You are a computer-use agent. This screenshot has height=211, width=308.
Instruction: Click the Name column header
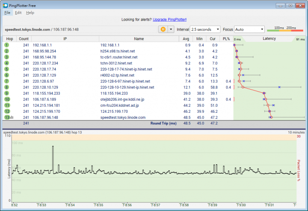click(x=139, y=39)
